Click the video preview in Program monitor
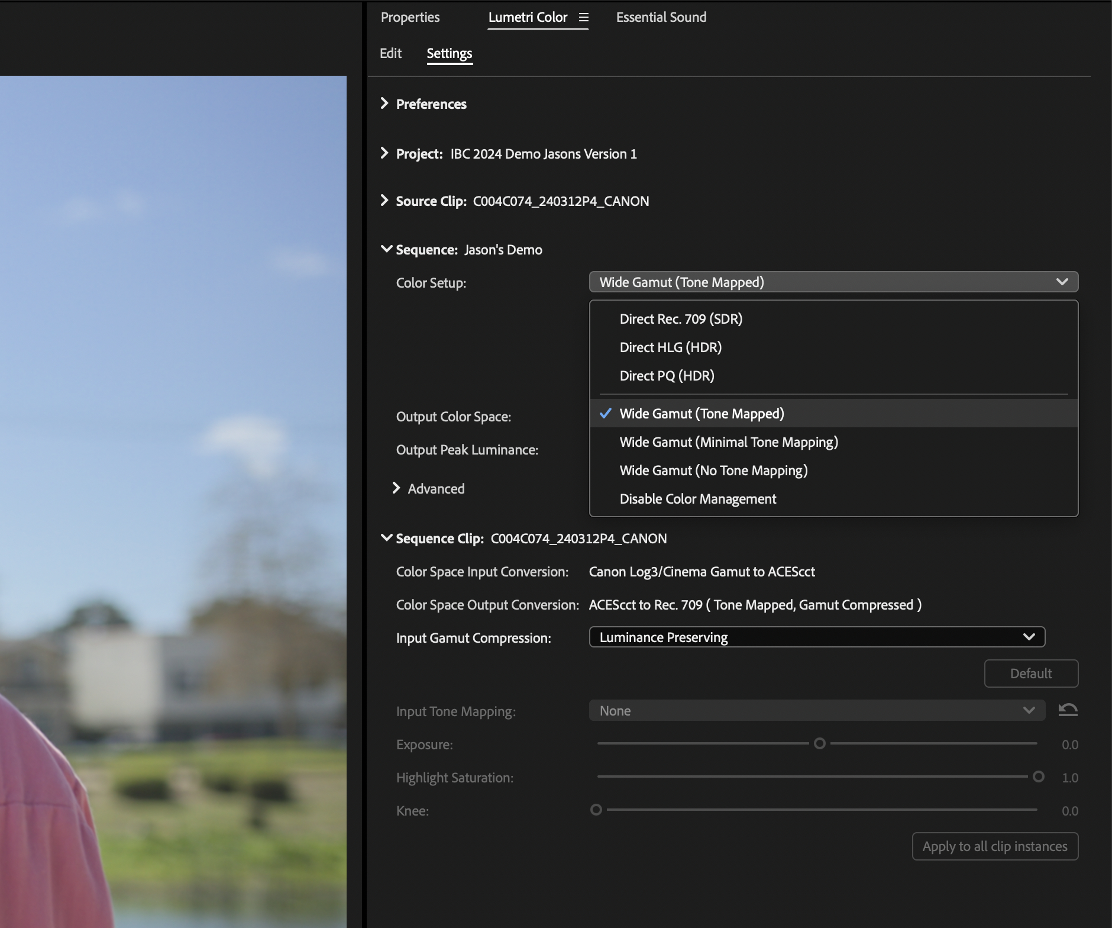1112x928 pixels. tap(173, 502)
